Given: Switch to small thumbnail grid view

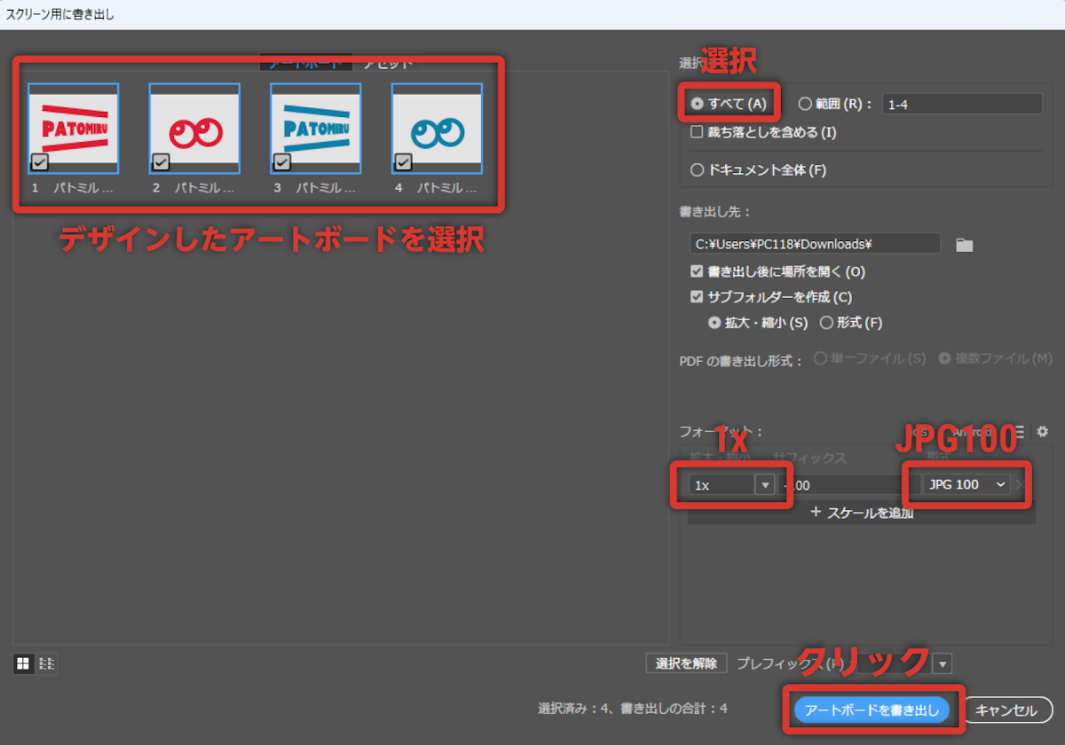Looking at the screenshot, I should click(x=24, y=663).
